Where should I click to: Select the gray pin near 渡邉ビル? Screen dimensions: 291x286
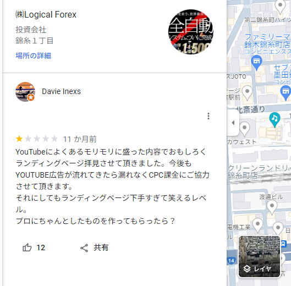272,208
